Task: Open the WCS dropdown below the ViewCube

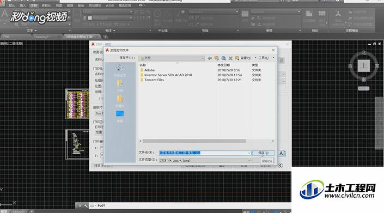Action: [x=363, y=88]
